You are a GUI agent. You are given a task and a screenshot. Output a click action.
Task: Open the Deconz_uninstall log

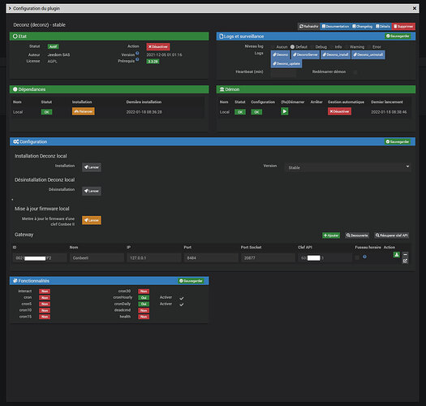click(368, 54)
